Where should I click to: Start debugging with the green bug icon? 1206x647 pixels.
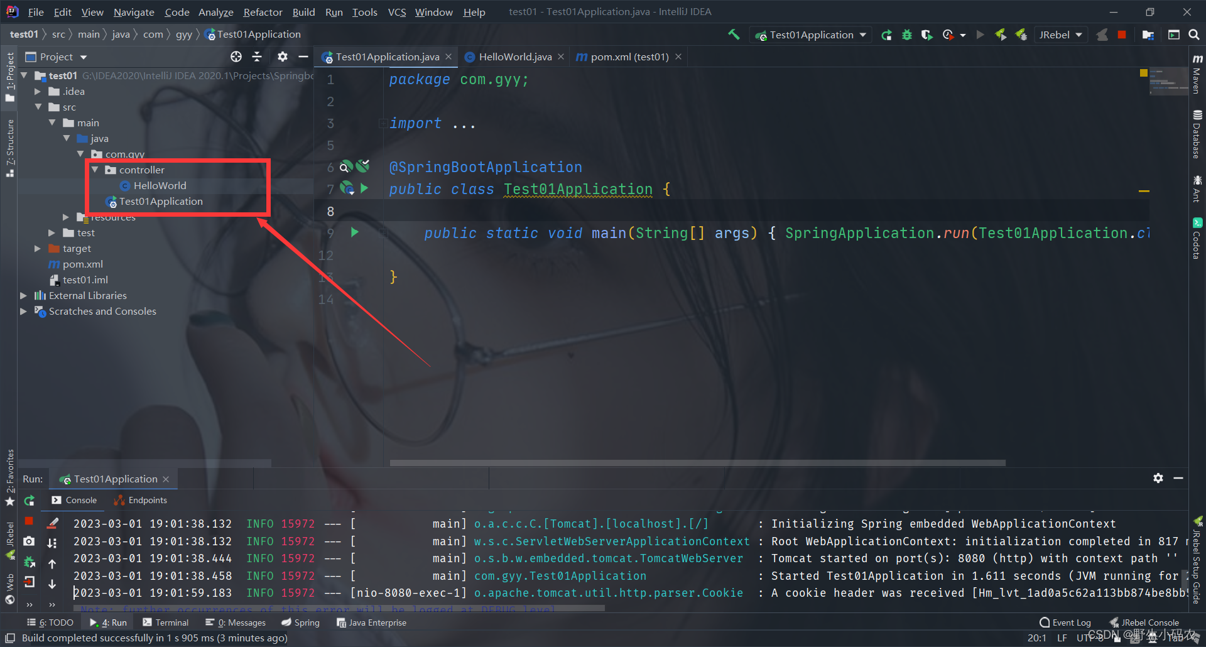tap(907, 35)
